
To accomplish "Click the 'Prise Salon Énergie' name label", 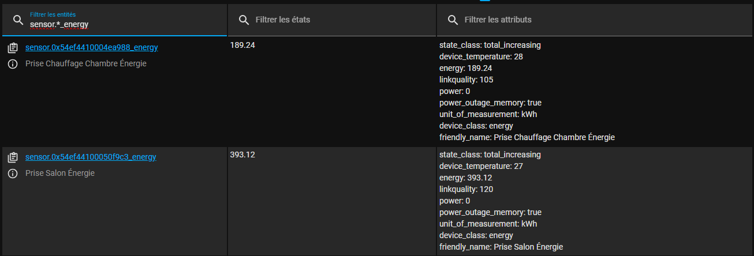I will pyautogui.click(x=60, y=173).
